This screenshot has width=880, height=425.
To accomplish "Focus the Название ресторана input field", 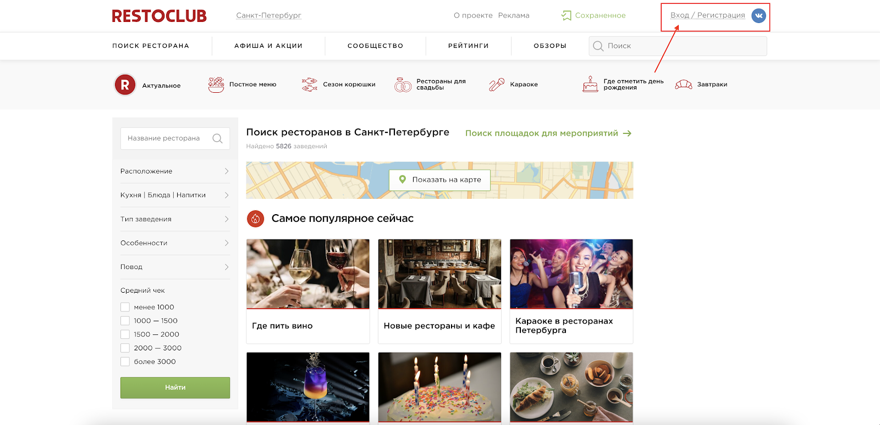I will pyautogui.click(x=175, y=138).
